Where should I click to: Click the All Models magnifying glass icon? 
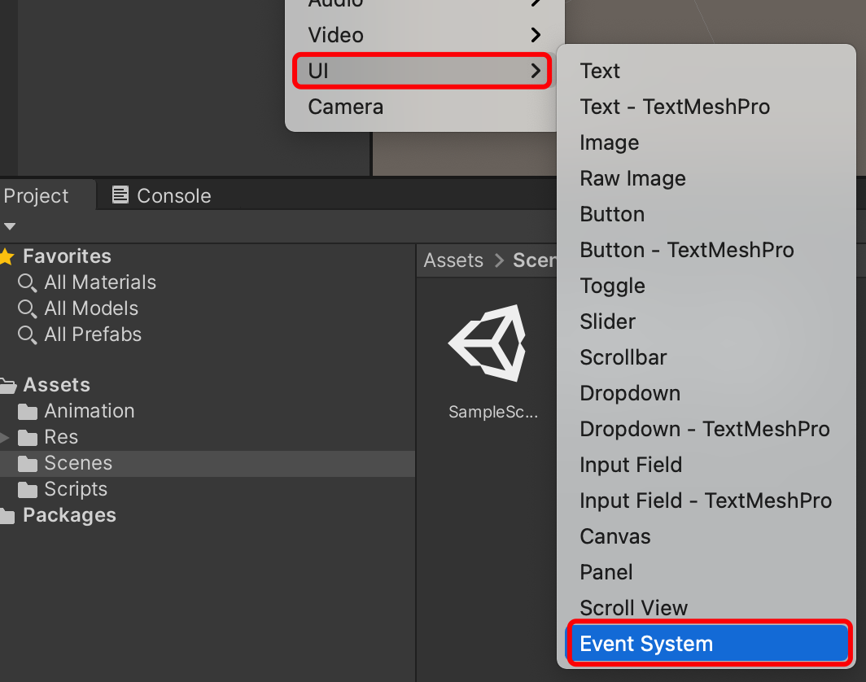[27, 308]
